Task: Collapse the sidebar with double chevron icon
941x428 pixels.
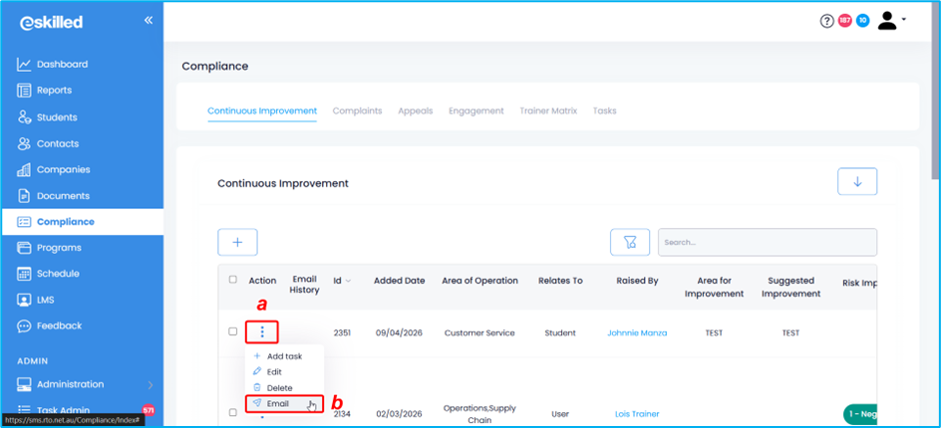Action: tap(148, 20)
